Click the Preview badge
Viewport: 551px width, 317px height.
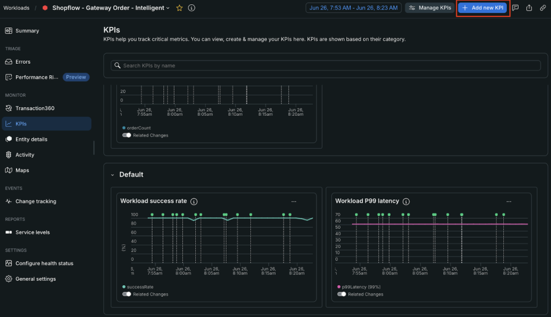pyautogui.click(x=76, y=77)
